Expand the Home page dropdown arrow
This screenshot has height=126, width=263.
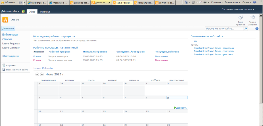coord(190,3)
